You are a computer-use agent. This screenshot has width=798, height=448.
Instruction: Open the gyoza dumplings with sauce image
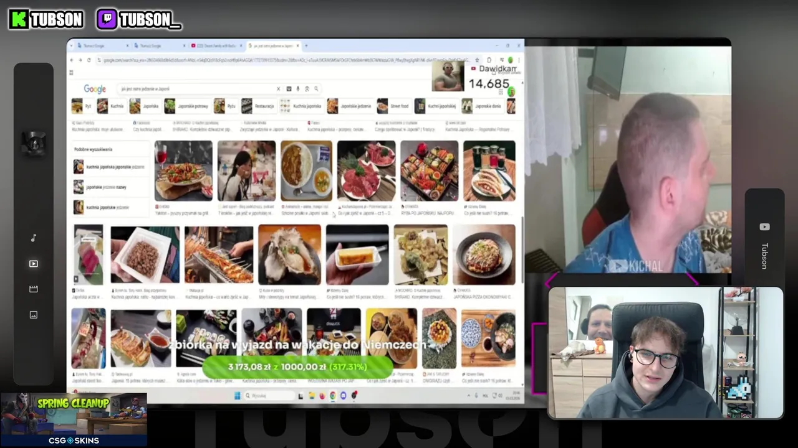(140, 338)
